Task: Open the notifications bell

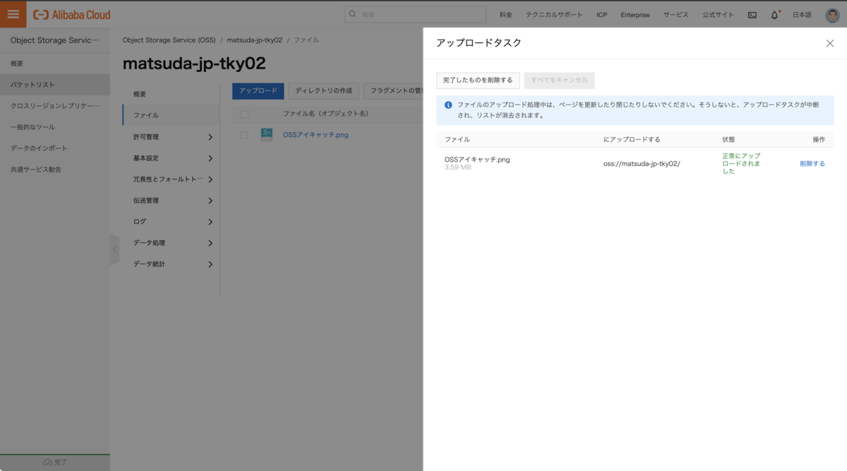Action: point(774,15)
